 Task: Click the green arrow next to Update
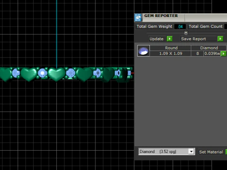[x=169, y=39]
